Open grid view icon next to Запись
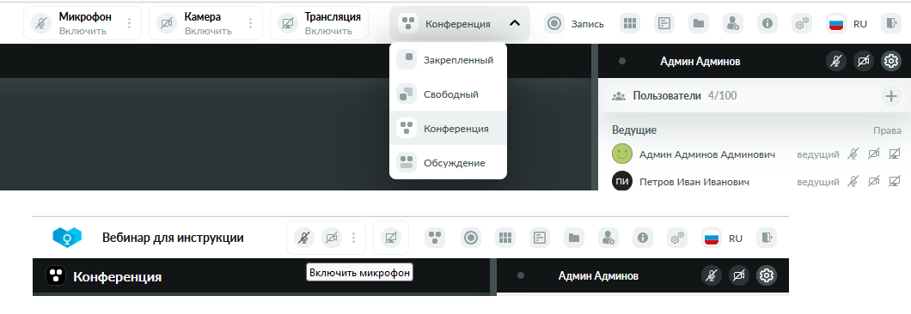This screenshot has height=314, width=911. [630, 24]
